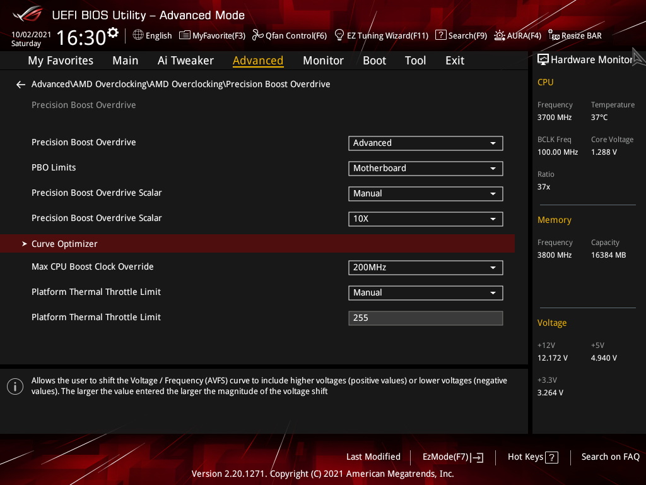Switch to the Boot tab
The height and width of the screenshot is (485, 646).
click(x=374, y=61)
